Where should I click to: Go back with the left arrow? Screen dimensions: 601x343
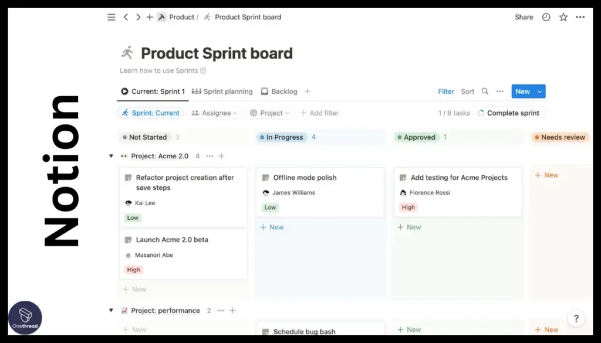click(126, 17)
